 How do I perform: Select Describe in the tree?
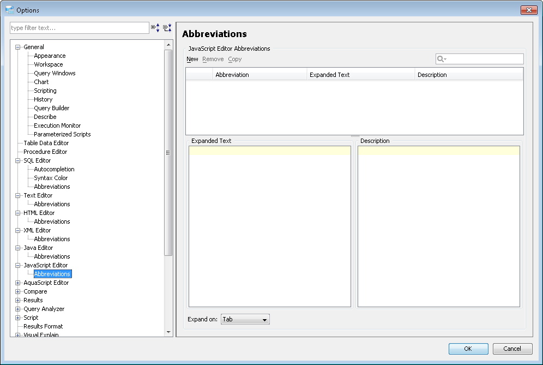(45, 117)
